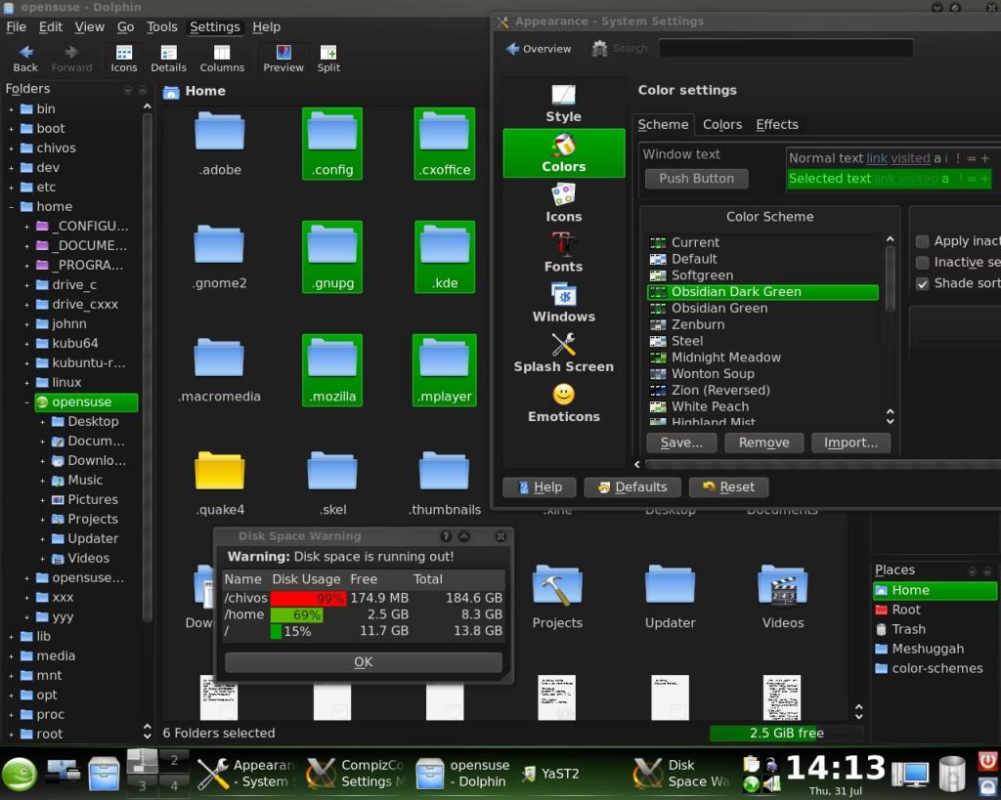Click the Overview back arrow
This screenshot has width=1001, height=800.
click(x=539, y=49)
